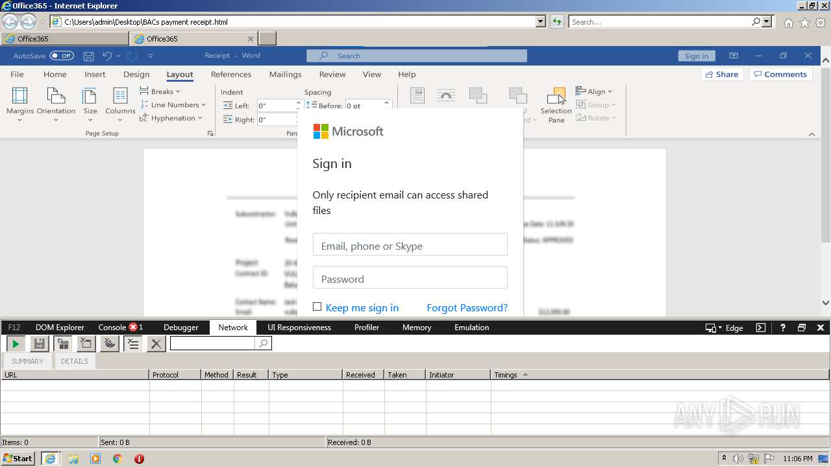Click the magnifier in Network search box

263,343
